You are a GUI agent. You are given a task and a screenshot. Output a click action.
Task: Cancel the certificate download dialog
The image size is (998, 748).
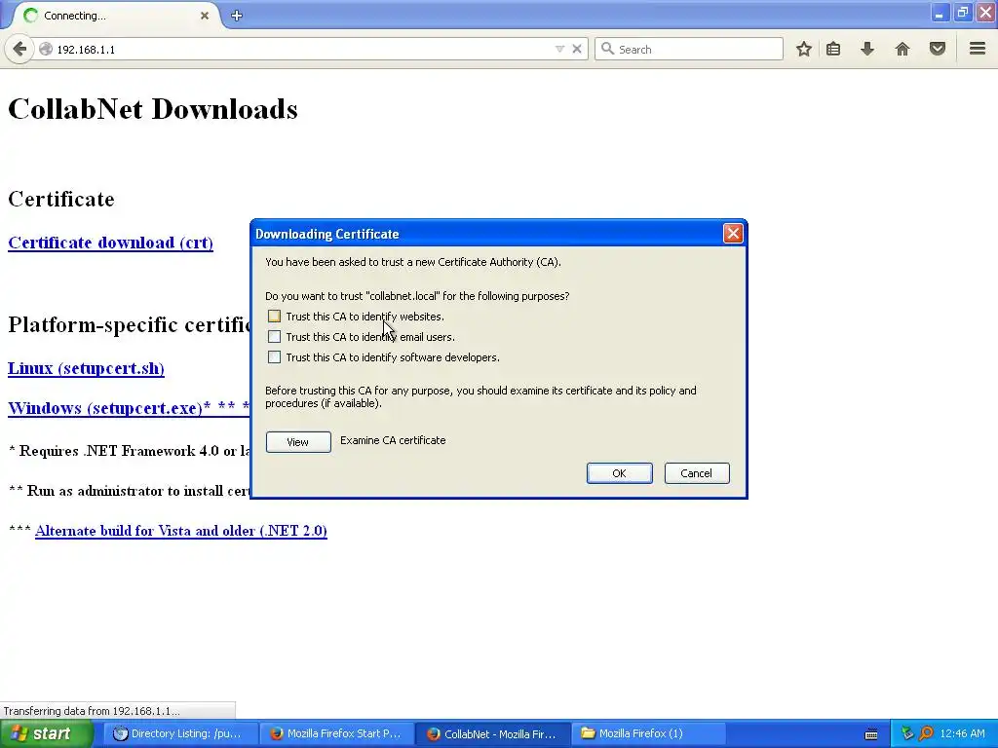coord(697,473)
